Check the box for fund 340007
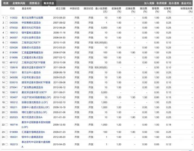Image resolution: width=194 pixels, height=151 pixels. [7, 38]
